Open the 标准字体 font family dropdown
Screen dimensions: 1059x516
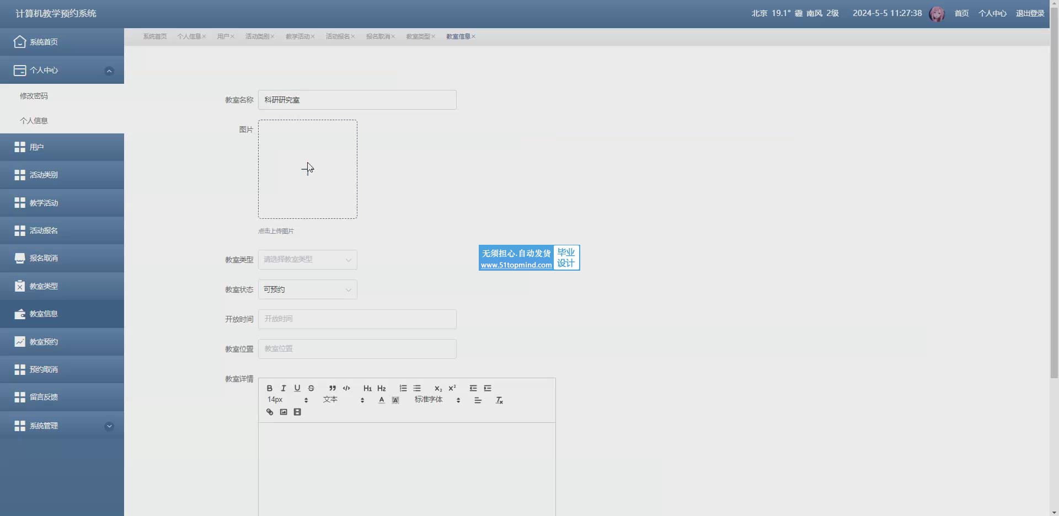(437, 400)
